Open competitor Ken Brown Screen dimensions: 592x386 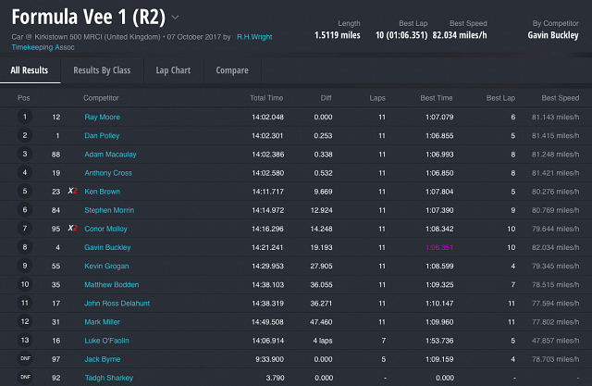tap(103, 192)
